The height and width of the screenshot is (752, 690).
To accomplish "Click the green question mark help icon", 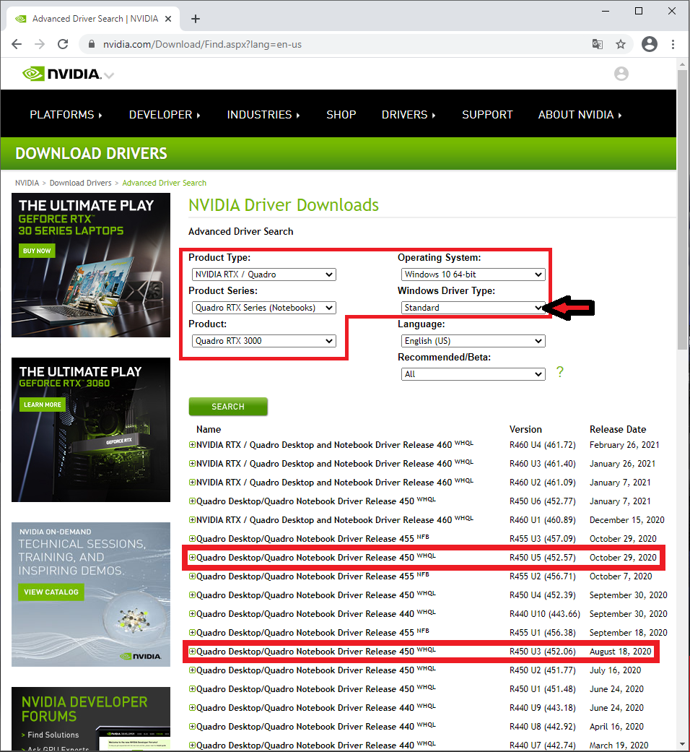I will 559,372.
